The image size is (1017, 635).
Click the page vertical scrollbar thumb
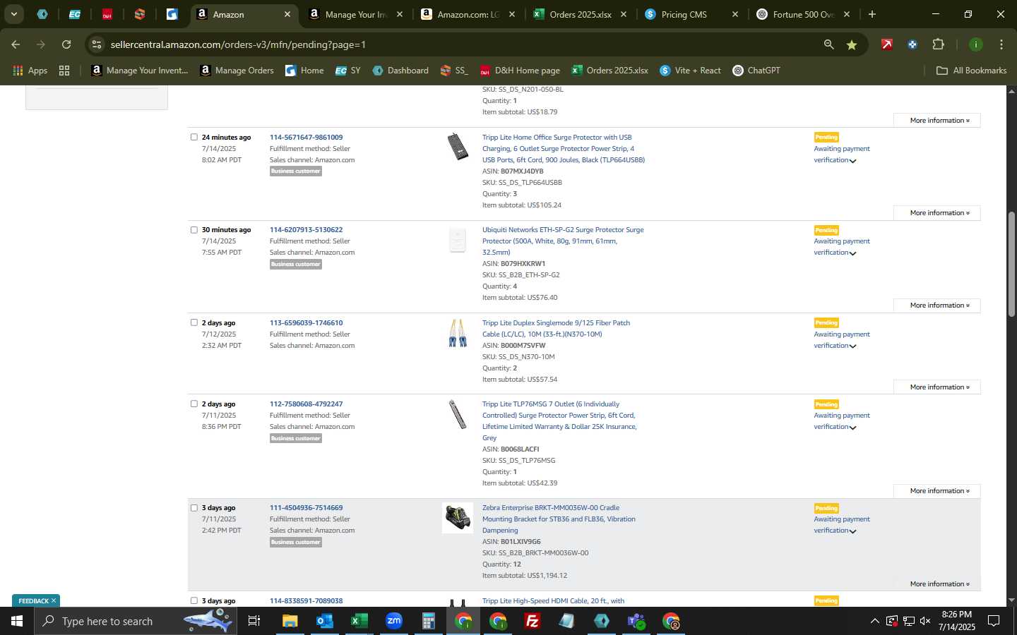(1011, 263)
